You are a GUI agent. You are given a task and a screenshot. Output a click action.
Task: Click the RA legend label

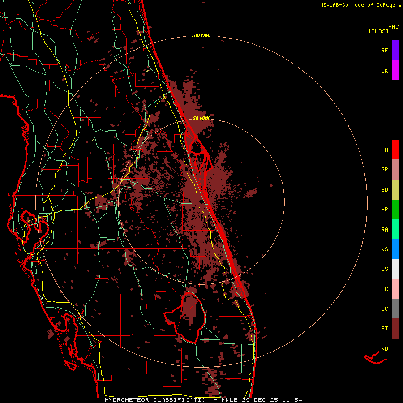pos(384,230)
